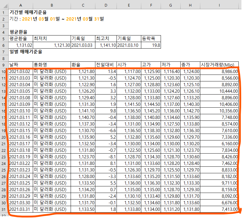Click the '전일대비' column header cell
The width and height of the screenshot is (242, 218).
(x=106, y=65)
